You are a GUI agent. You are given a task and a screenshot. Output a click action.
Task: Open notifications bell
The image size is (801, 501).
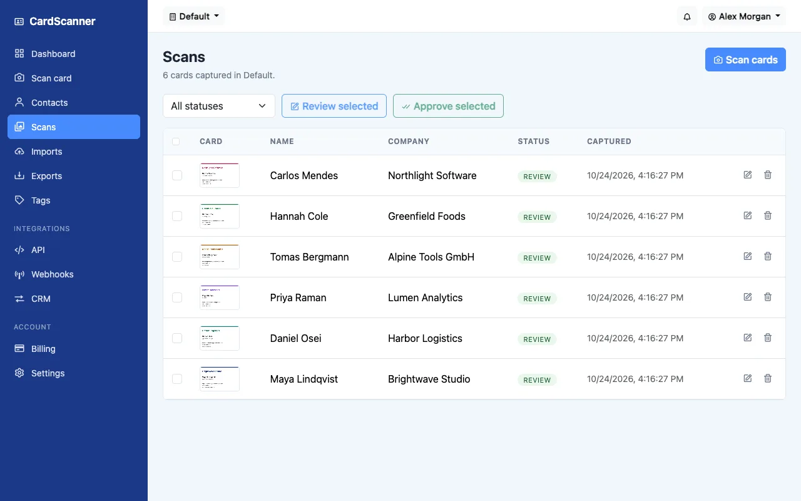687,16
